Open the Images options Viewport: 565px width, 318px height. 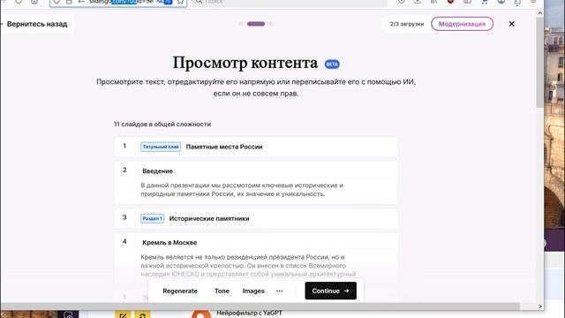point(253,291)
